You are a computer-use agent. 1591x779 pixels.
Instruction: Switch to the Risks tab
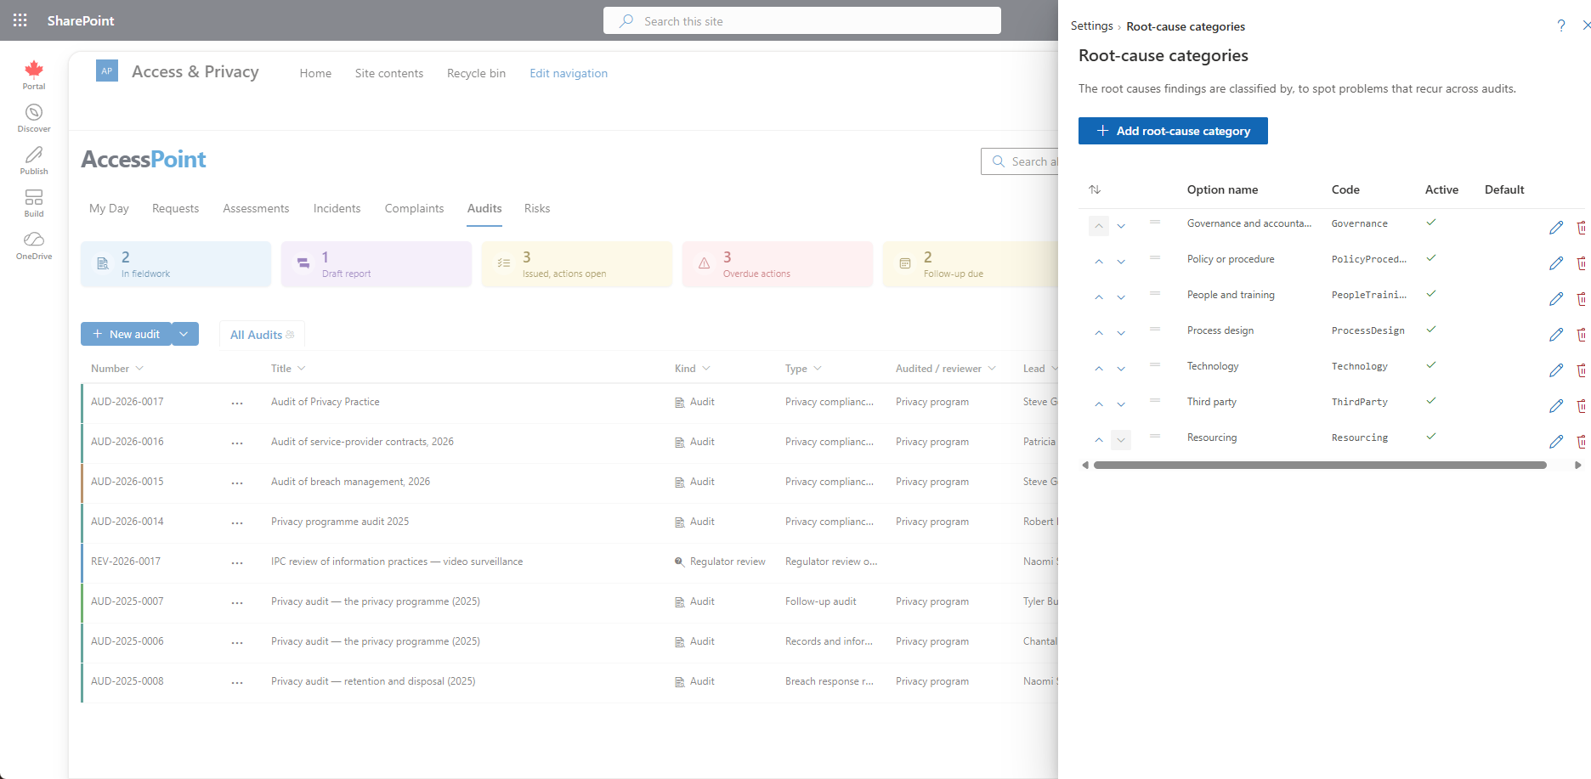pyautogui.click(x=537, y=208)
